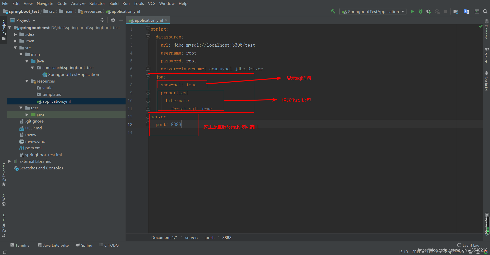Click the Search Everywhere magnifier icon
The image size is (490, 255).
485,11
